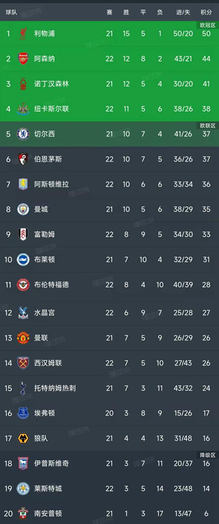Click the Manchester United red badge

point(23,338)
